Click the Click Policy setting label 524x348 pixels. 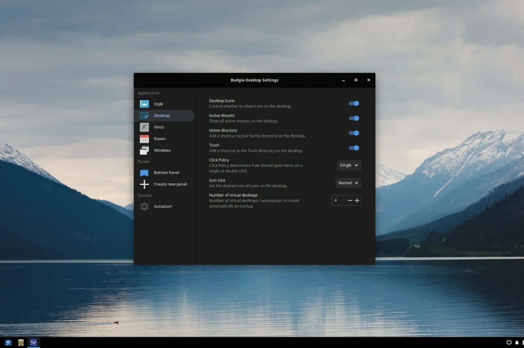coord(219,160)
